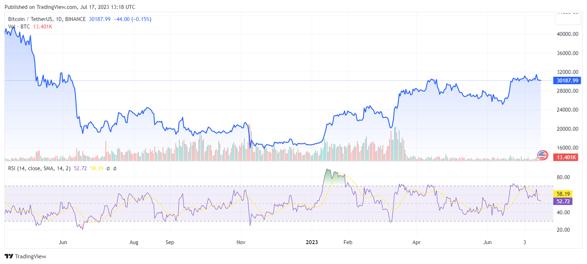Select the RSI (14, close, SMA) indicator legend
Viewport: 587px width, 264px height.
coord(39,168)
